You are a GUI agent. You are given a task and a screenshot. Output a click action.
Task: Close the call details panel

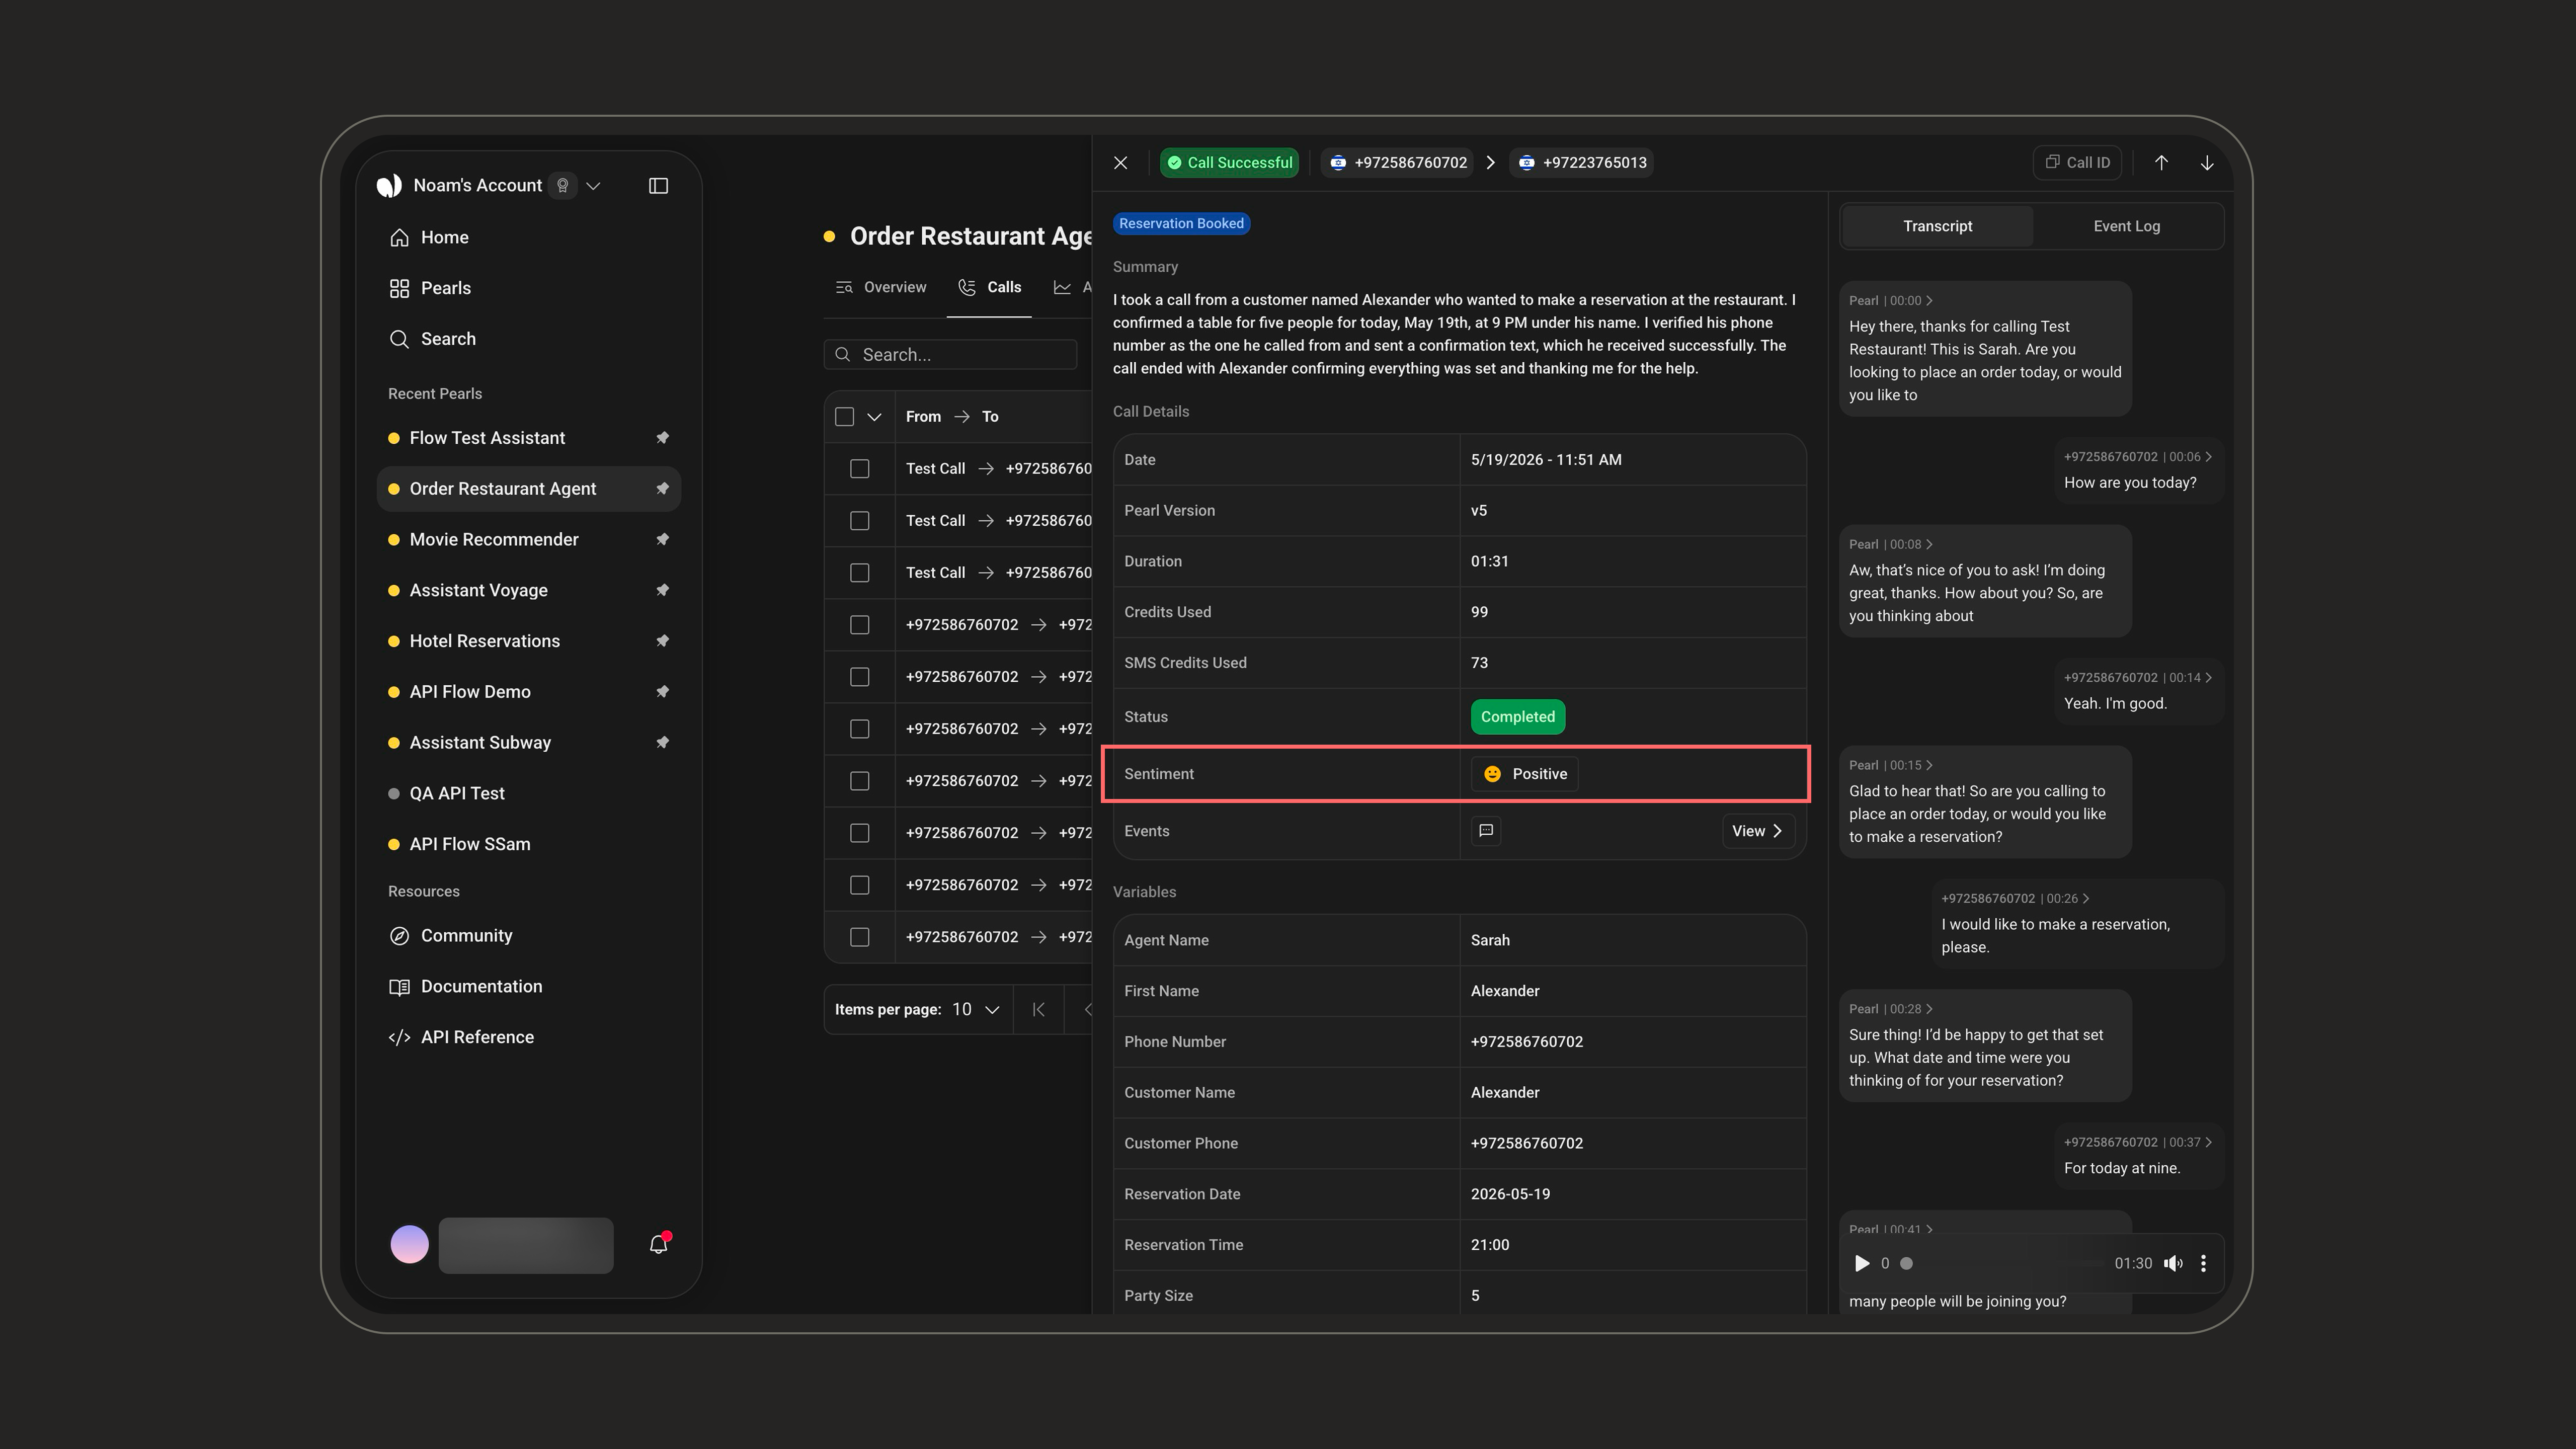click(1121, 163)
